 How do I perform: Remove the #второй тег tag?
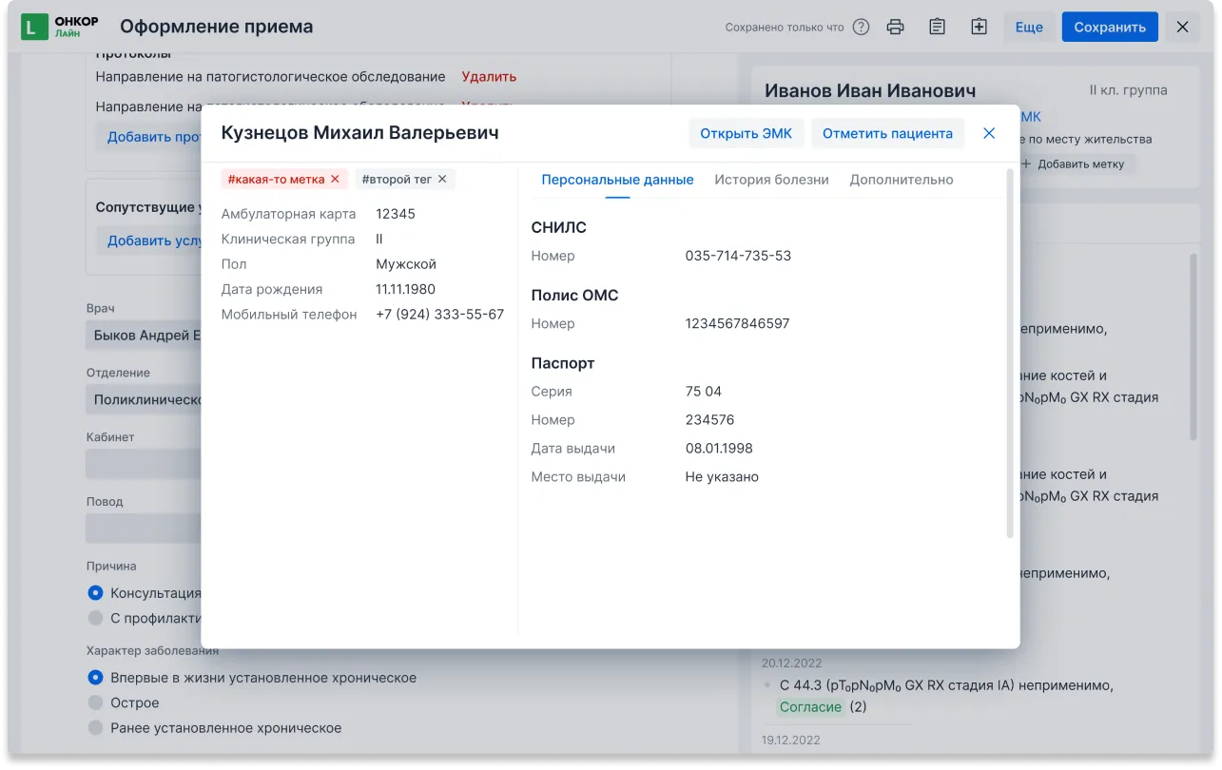coord(442,179)
